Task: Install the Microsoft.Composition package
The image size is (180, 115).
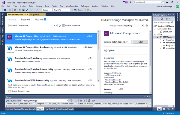Action: click(x=140, y=42)
